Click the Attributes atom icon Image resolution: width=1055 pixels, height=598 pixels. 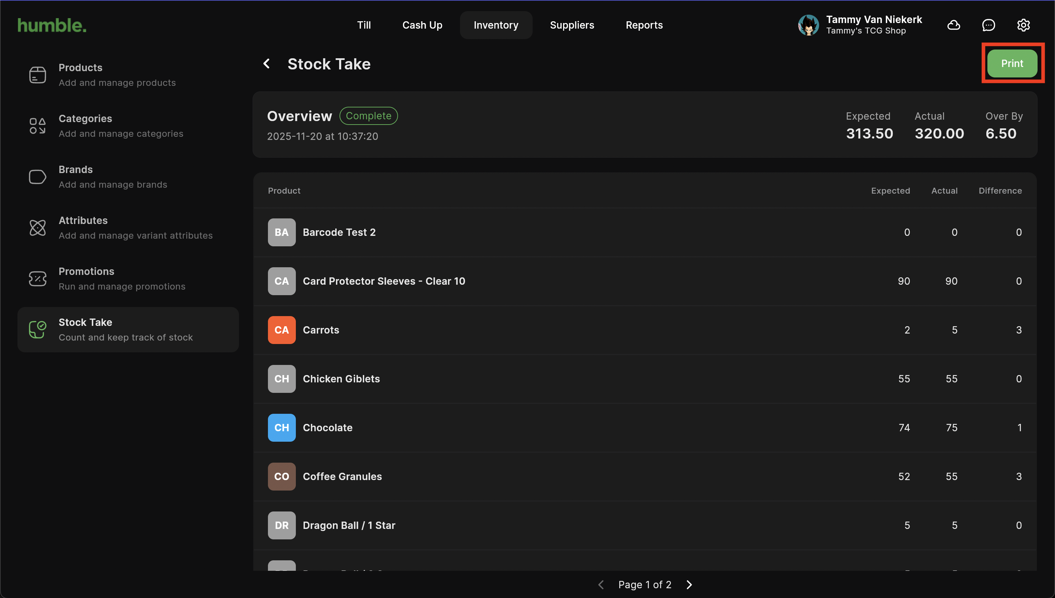tap(37, 227)
